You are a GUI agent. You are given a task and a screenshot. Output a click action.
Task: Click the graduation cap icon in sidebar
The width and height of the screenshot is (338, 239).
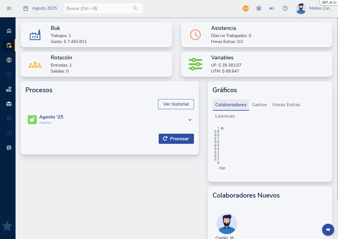tap(9, 118)
